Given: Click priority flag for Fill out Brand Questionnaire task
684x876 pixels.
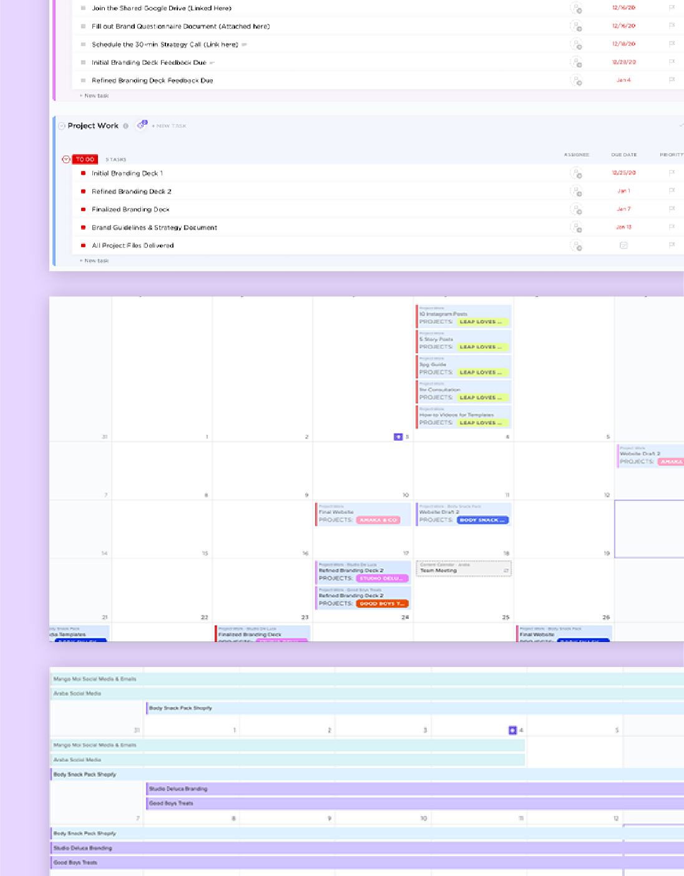Looking at the screenshot, I should tap(672, 26).
